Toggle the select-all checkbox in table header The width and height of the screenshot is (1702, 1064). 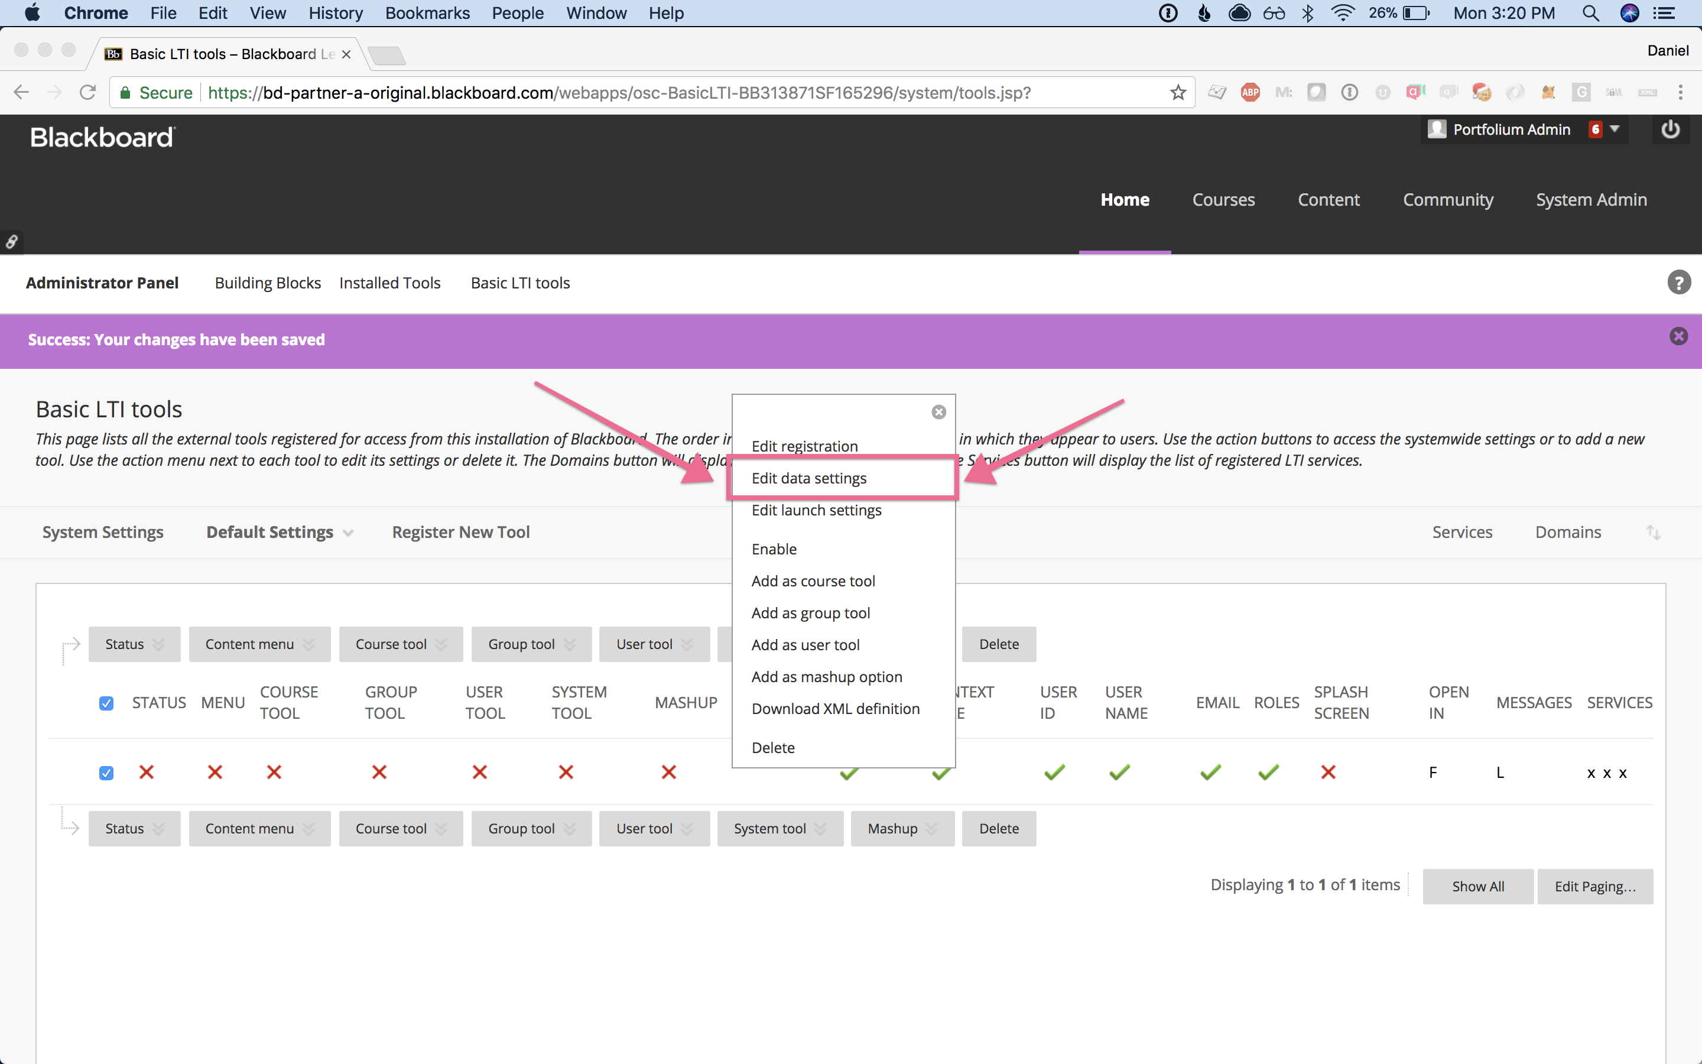click(x=106, y=703)
